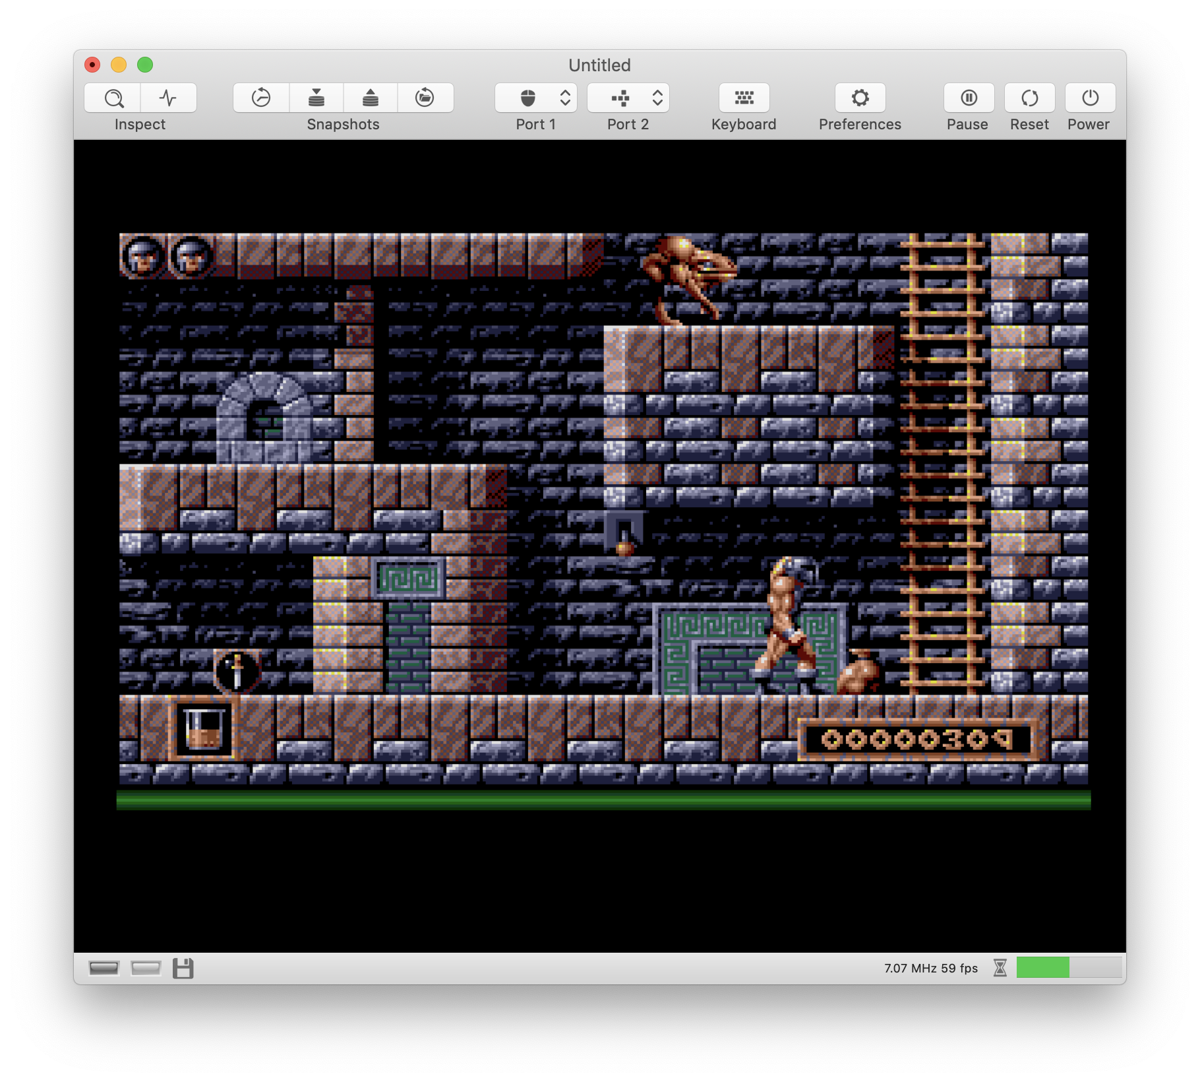Take a snapshot with the down-arrow icon
Screen dimensions: 1200x1082
(316, 98)
